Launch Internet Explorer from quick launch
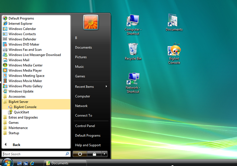The height and width of the screenshot is (166, 237). (32, 163)
